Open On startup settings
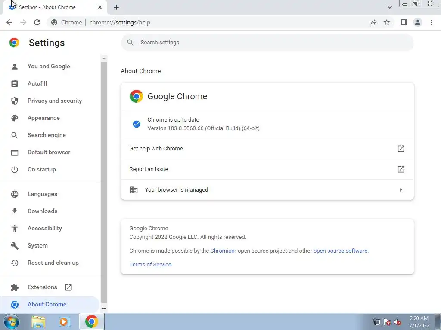Image resolution: width=441 pixels, height=330 pixels. [42, 169]
